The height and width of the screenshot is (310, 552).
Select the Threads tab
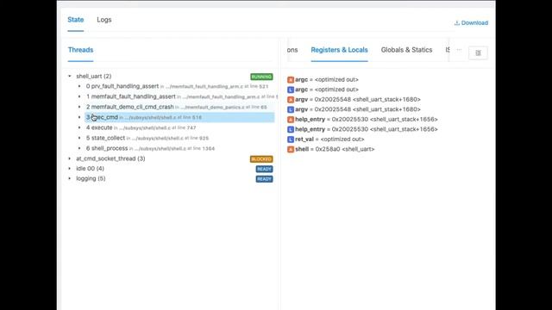coord(80,50)
